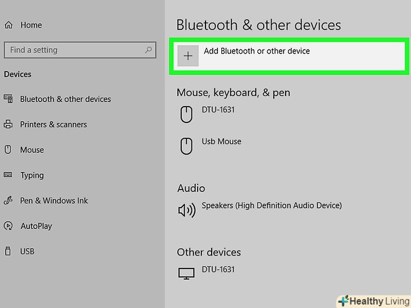Click the Typing keyboard icon
The height and width of the screenshot is (308, 411).
click(8, 175)
